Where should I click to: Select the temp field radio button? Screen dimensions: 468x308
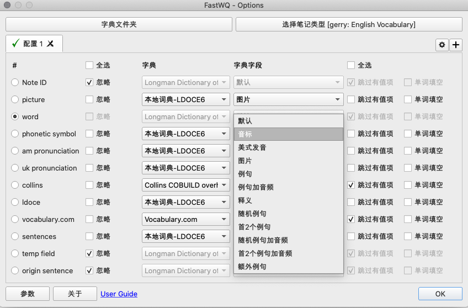[x=15, y=253]
